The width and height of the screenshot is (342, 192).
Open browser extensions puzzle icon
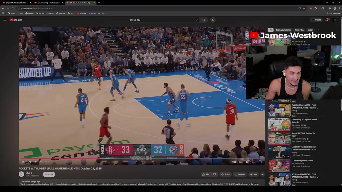(x=316, y=8)
